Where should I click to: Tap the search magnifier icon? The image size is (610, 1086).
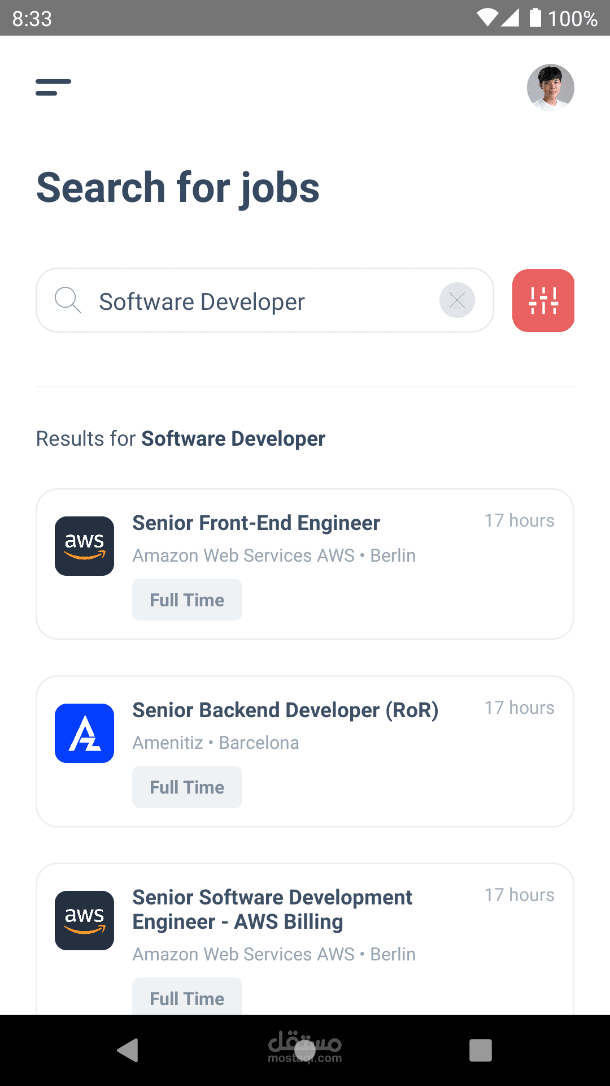click(68, 300)
